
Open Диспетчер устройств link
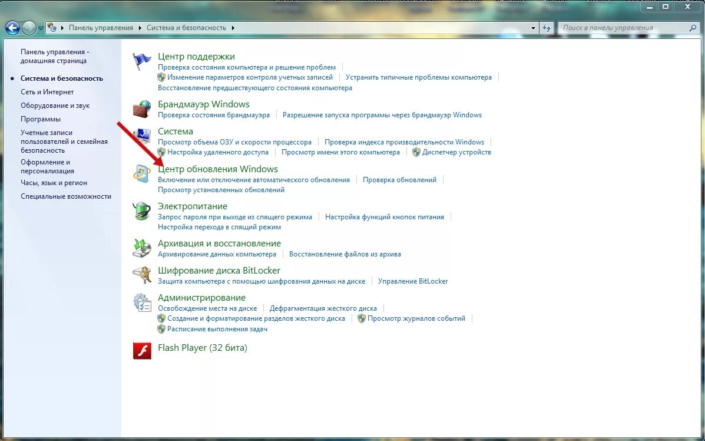456,152
